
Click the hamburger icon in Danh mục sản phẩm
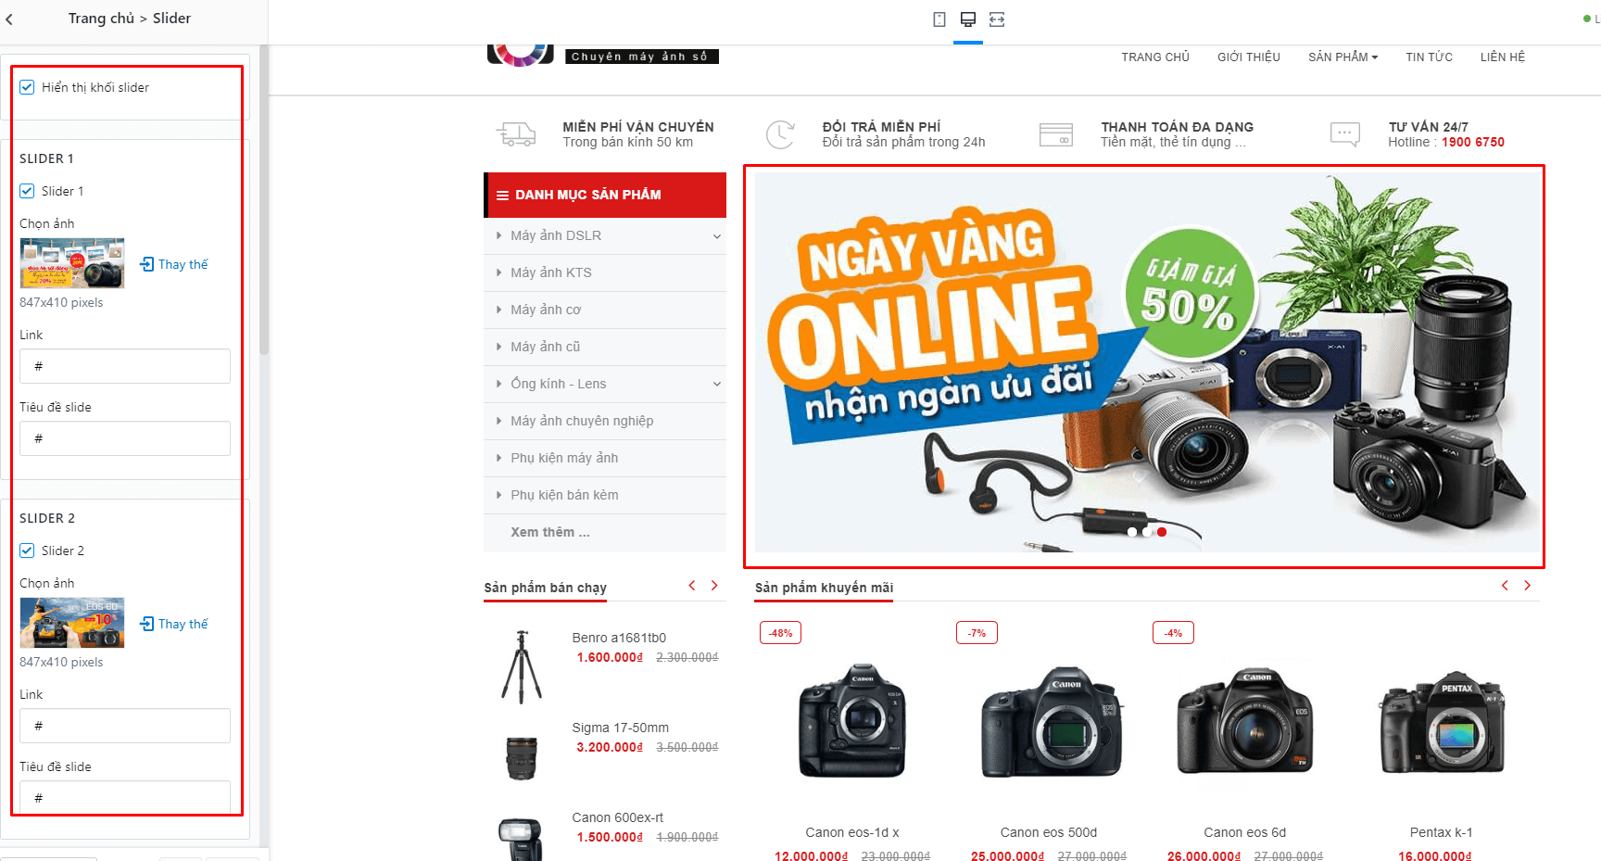coord(502,196)
